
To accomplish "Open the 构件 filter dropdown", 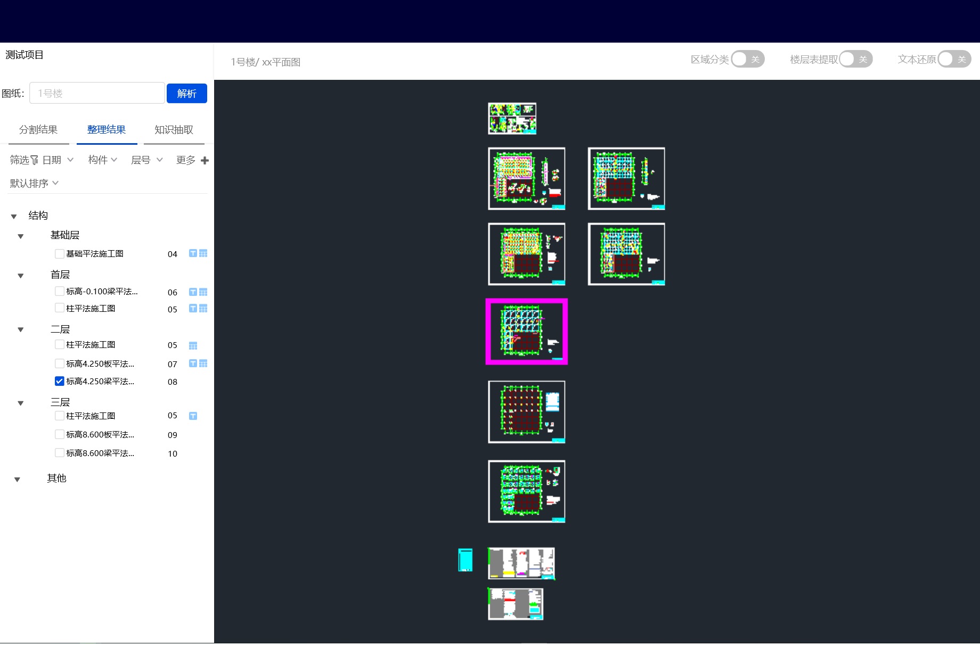I will [102, 160].
